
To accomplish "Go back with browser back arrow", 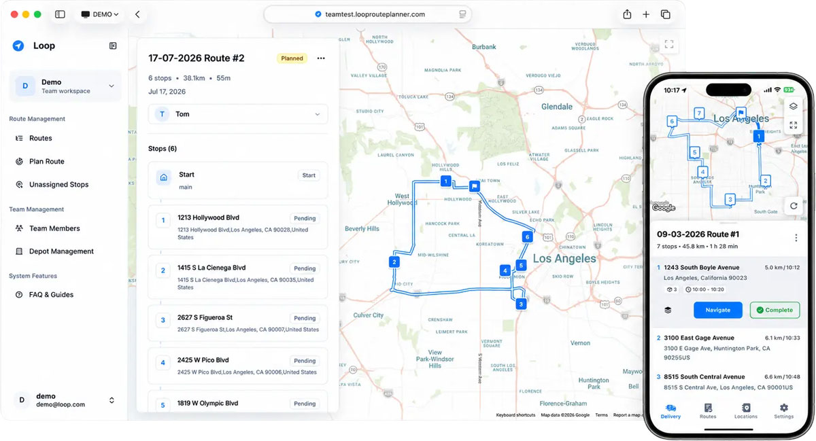I will pyautogui.click(x=137, y=14).
